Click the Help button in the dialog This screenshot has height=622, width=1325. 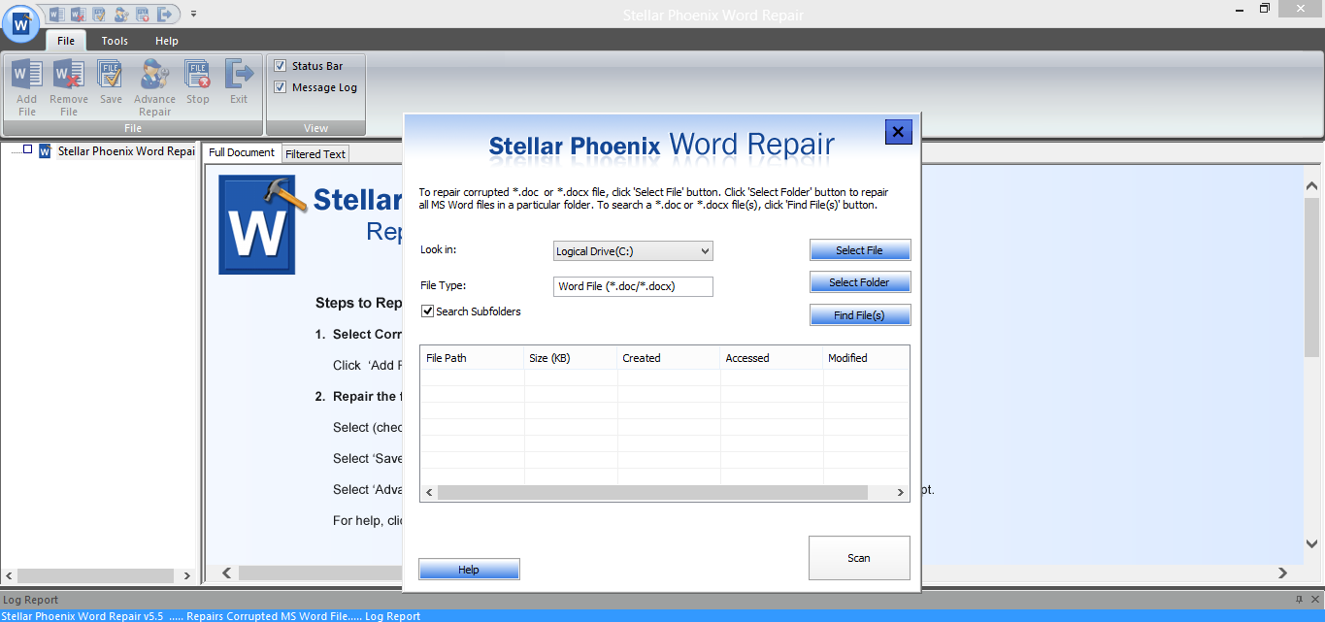[x=469, y=570]
